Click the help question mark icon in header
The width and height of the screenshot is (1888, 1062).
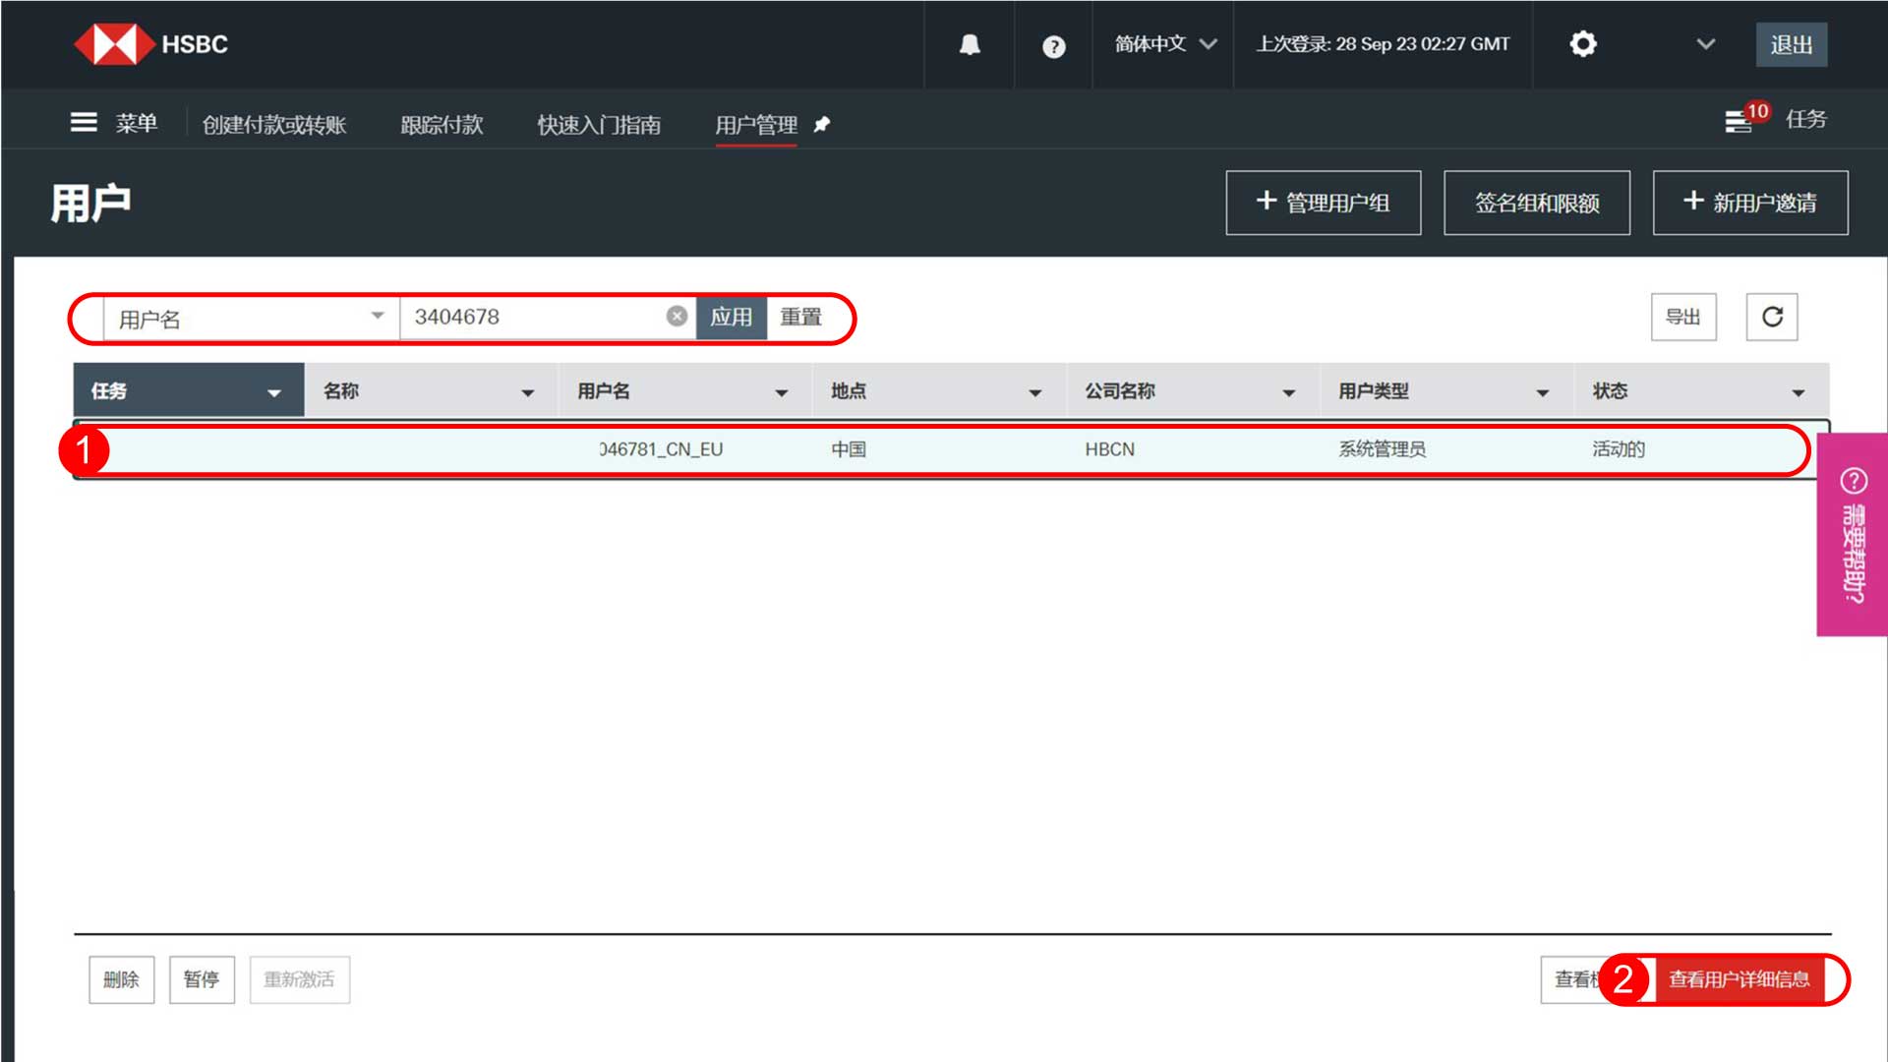click(1053, 45)
